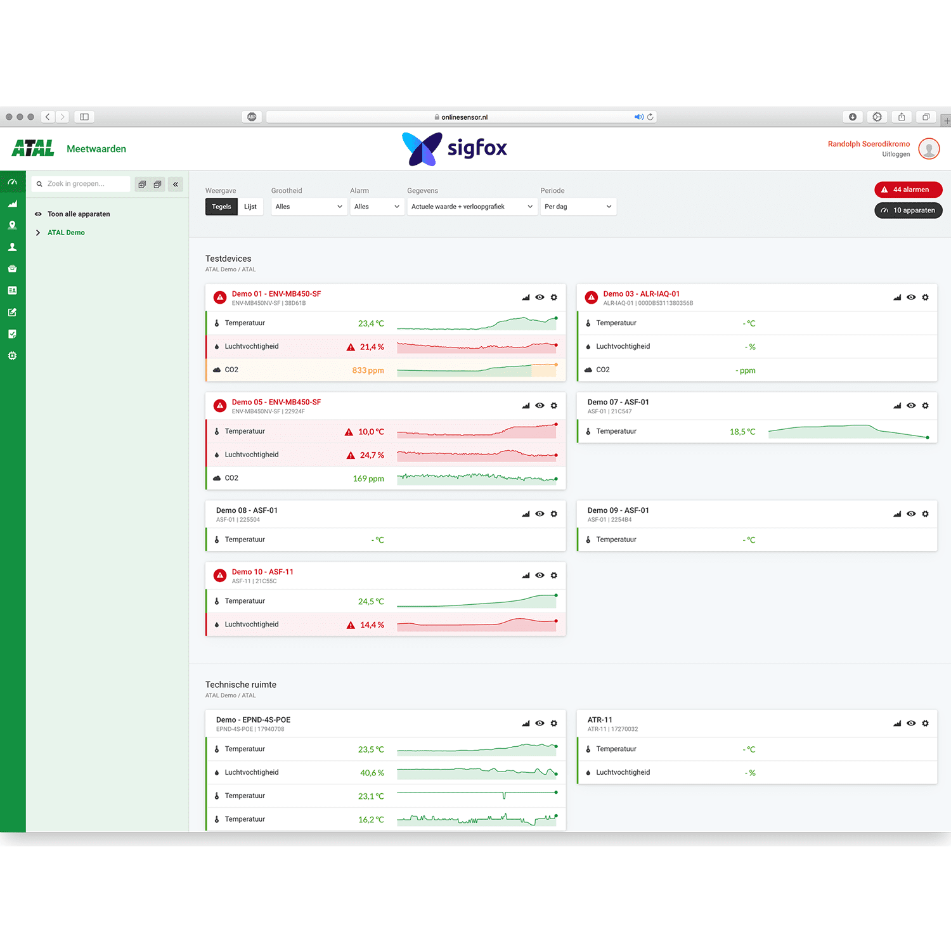The width and height of the screenshot is (951, 951).
Task: Click the expand all groups icon
Action: pos(142,184)
